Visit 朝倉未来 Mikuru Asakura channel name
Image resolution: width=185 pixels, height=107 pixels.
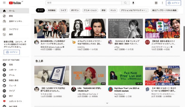[x=51, y=47]
